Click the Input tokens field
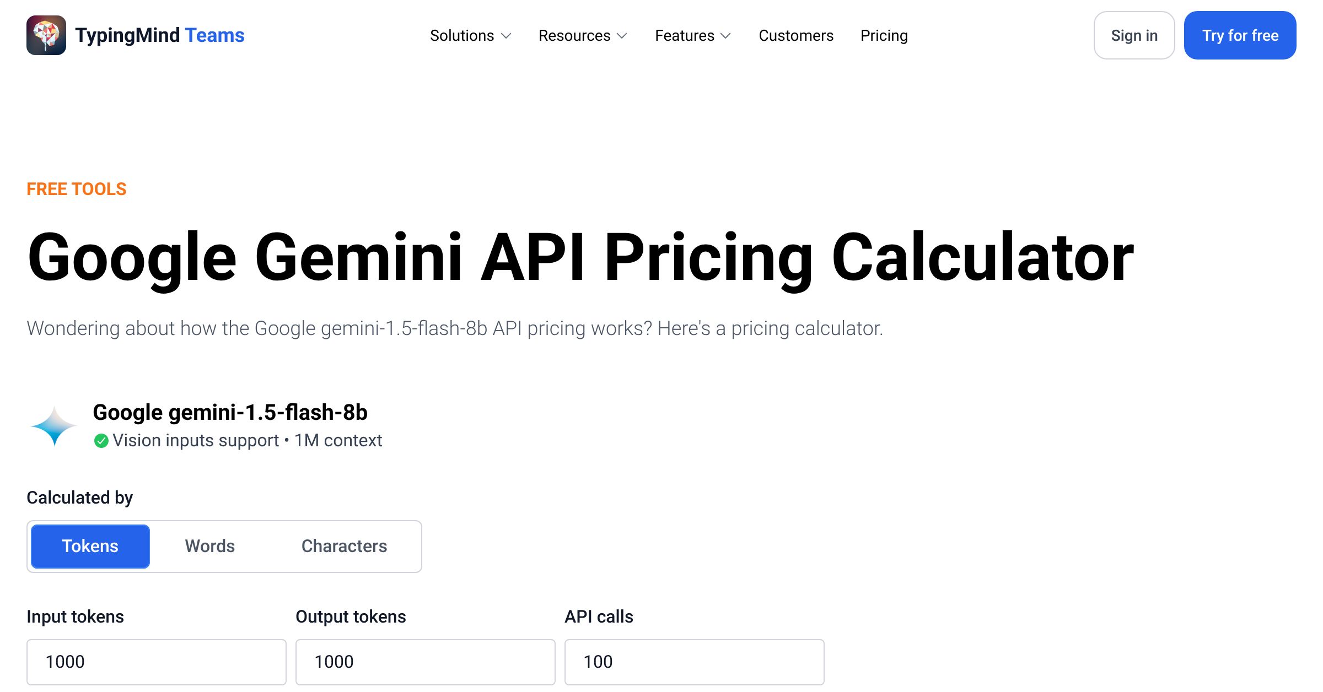This screenshot has width=1323, height=692. click(x=156, y=661)
